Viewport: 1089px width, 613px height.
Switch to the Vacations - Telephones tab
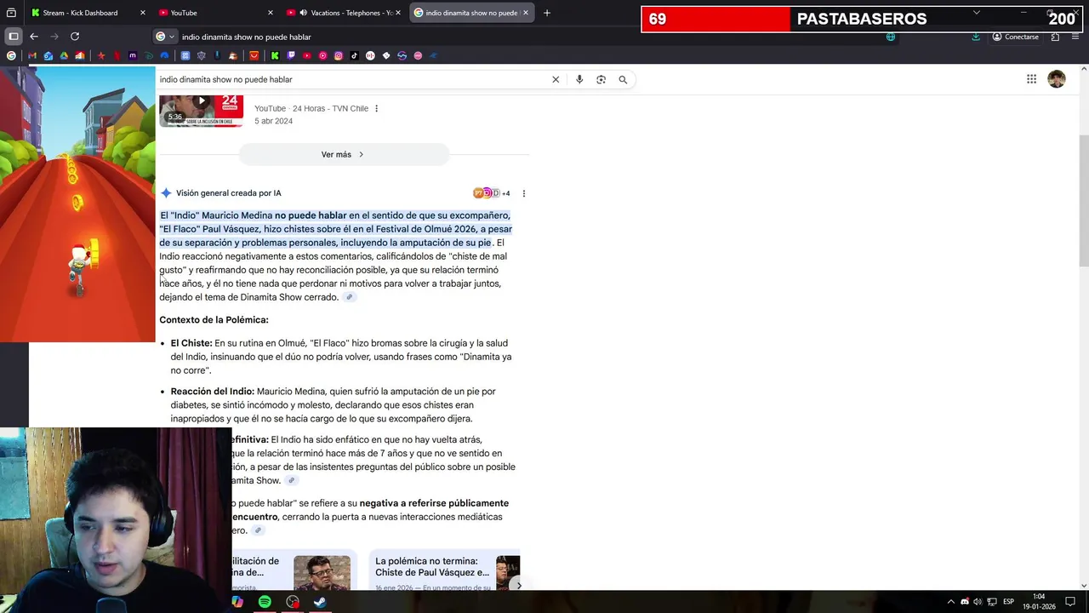point(344,13)
